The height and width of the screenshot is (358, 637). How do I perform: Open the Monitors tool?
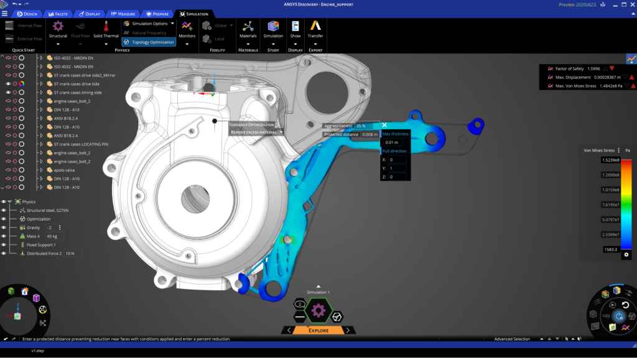pos(187,29)
